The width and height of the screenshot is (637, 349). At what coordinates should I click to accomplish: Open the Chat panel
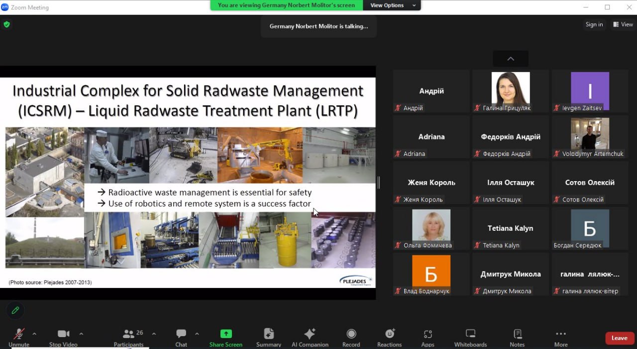pos(181,337)
